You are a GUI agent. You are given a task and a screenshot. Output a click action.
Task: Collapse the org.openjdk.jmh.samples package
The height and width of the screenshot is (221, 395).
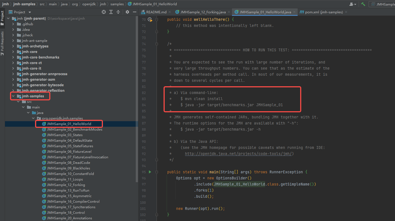click(33, 118)
